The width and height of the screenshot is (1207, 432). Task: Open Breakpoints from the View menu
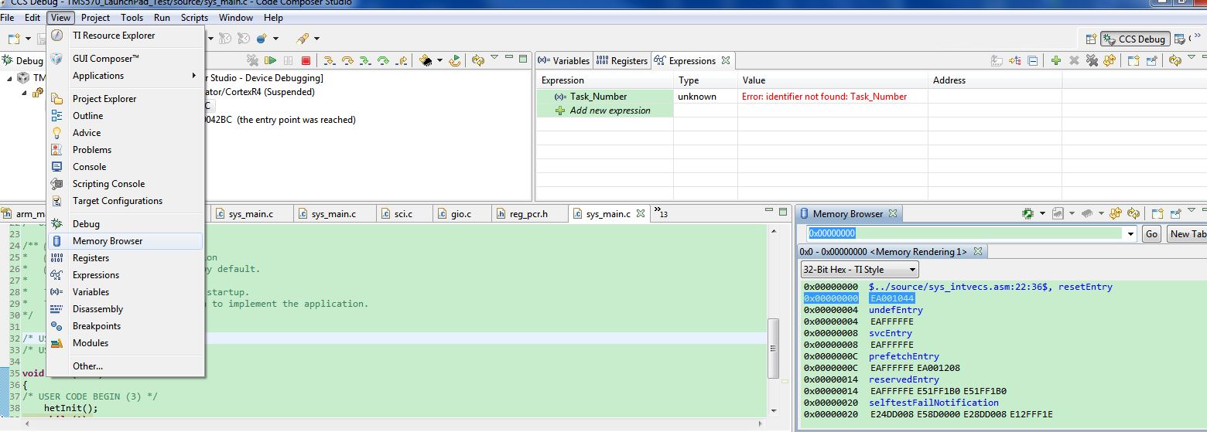(x=125, y=326)
